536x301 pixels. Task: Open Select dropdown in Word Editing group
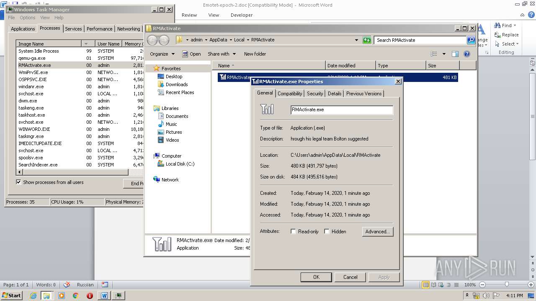click(507, 44)
